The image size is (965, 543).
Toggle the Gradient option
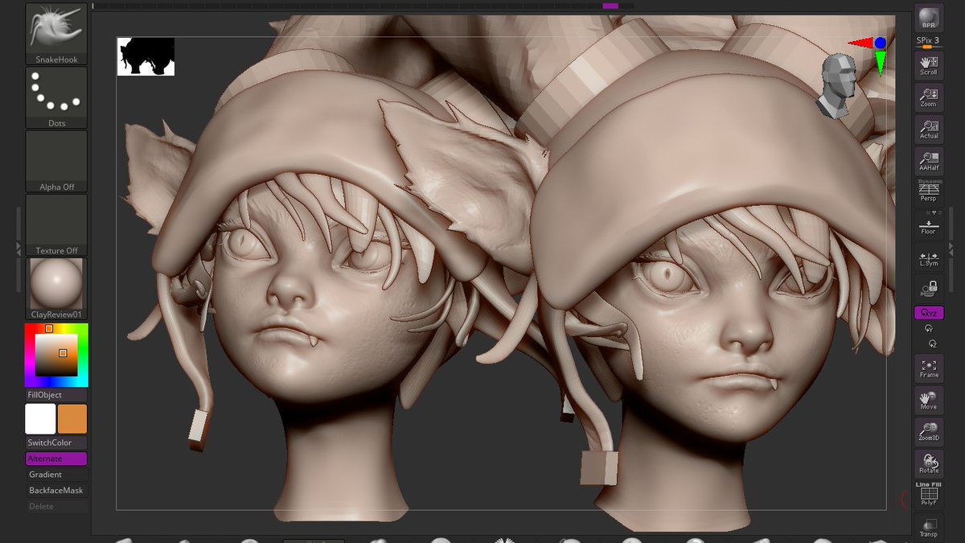56,475
